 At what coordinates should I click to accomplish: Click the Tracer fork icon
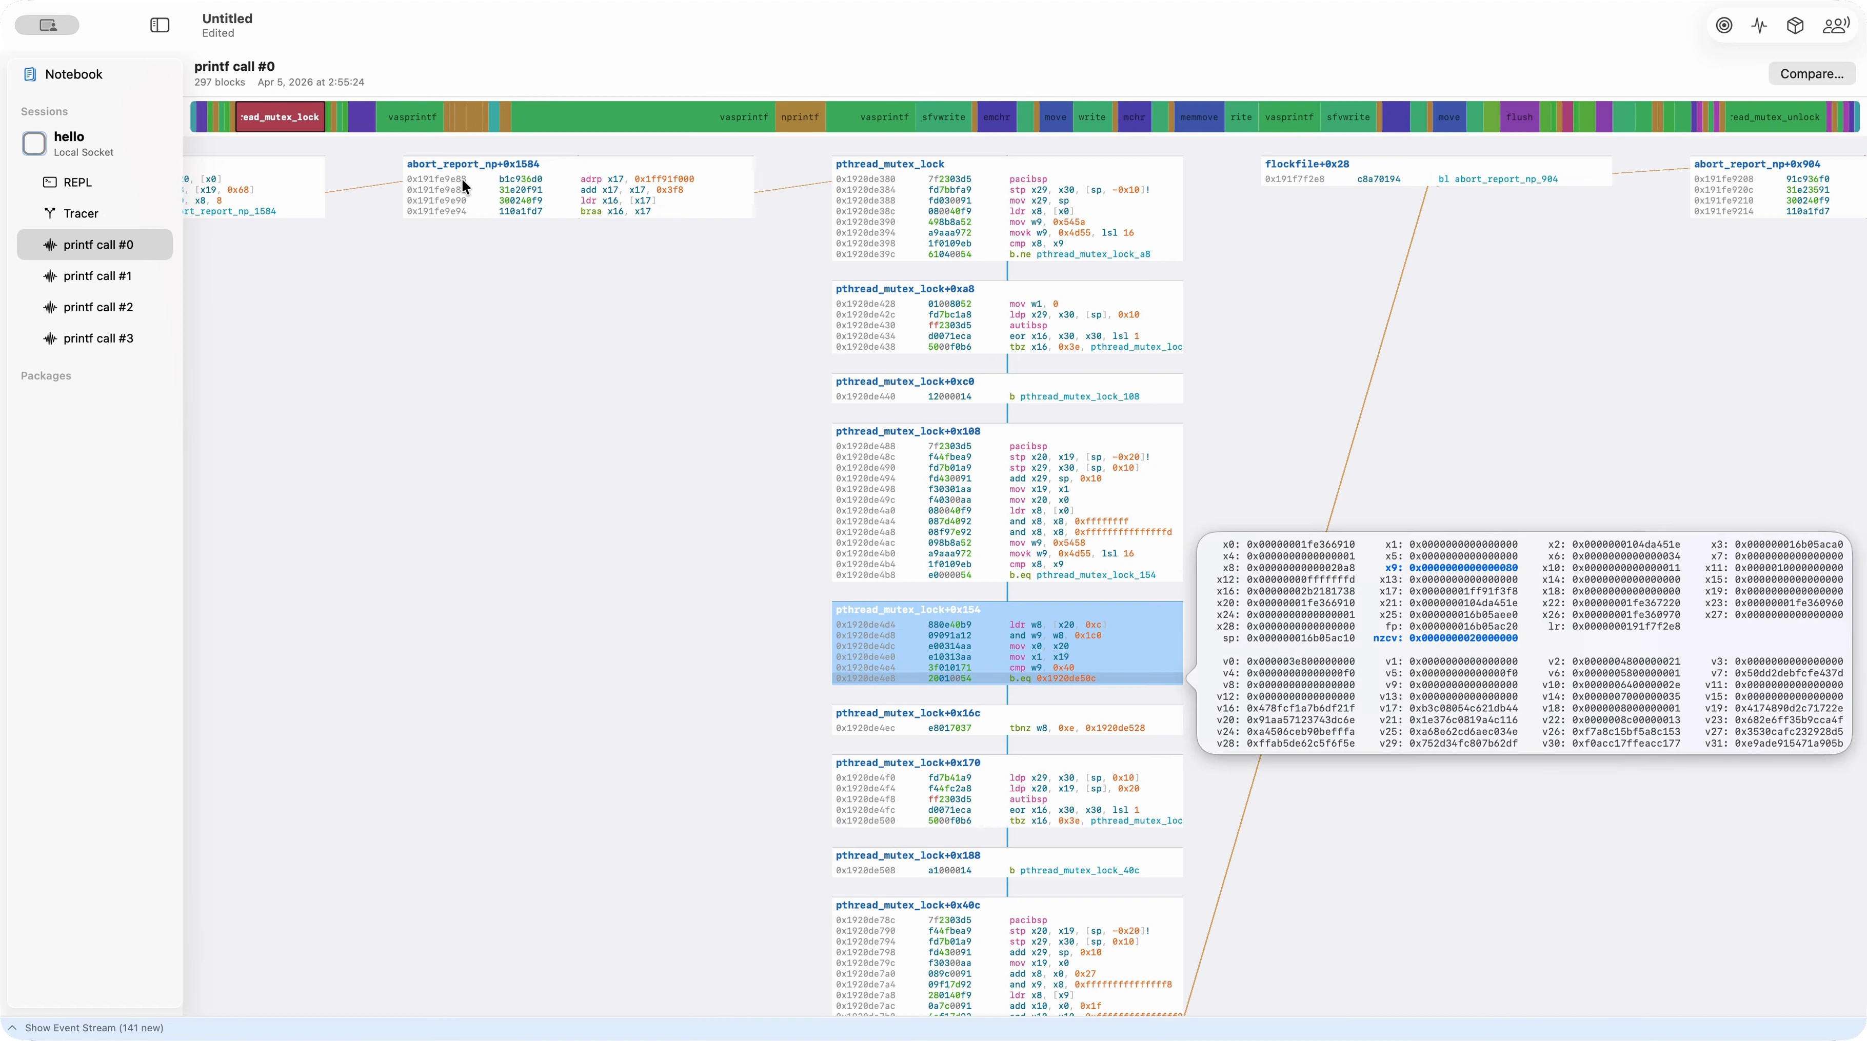(50, 213)
